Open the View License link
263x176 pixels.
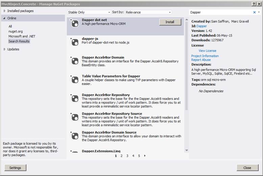click(207, 51)
